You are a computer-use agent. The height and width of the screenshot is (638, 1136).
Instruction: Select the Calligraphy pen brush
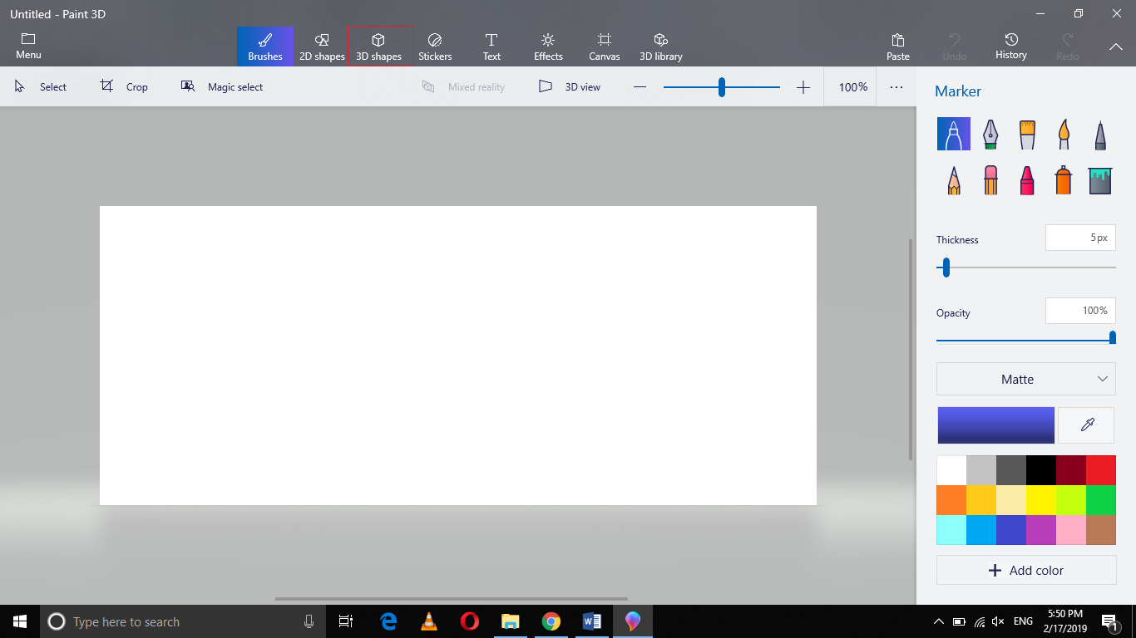(x=990, y=133)
